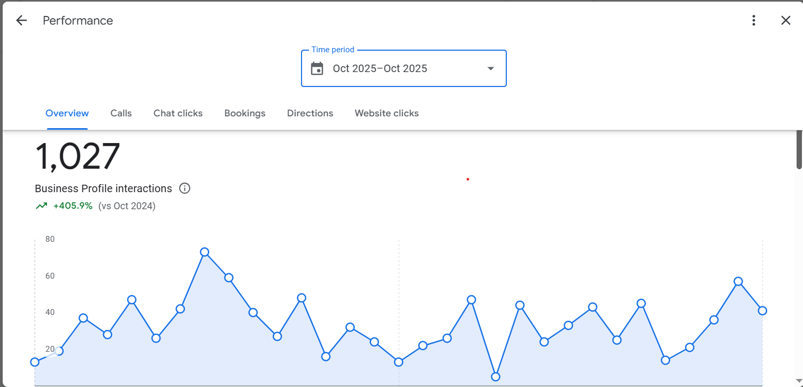803x387 pixels.
Task: Click the green trending-up arrow icon
Action: point(42,206)
